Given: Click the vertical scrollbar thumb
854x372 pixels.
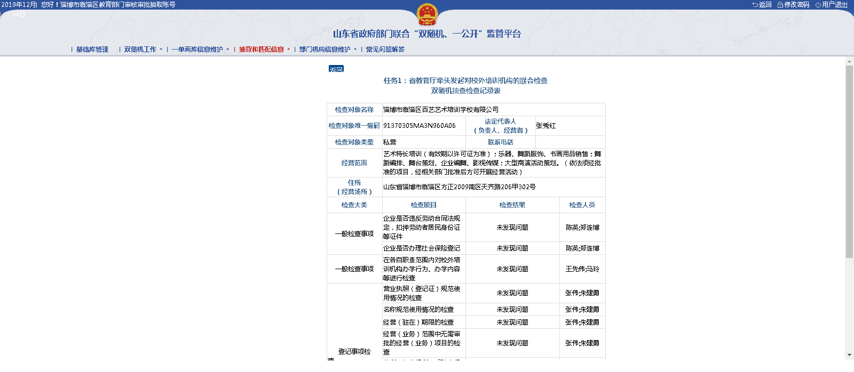Looking at the screenshot, I should 849,160.
